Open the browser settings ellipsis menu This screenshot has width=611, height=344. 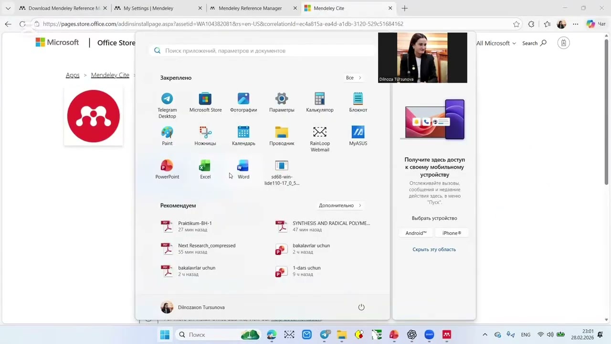point(576,24)
